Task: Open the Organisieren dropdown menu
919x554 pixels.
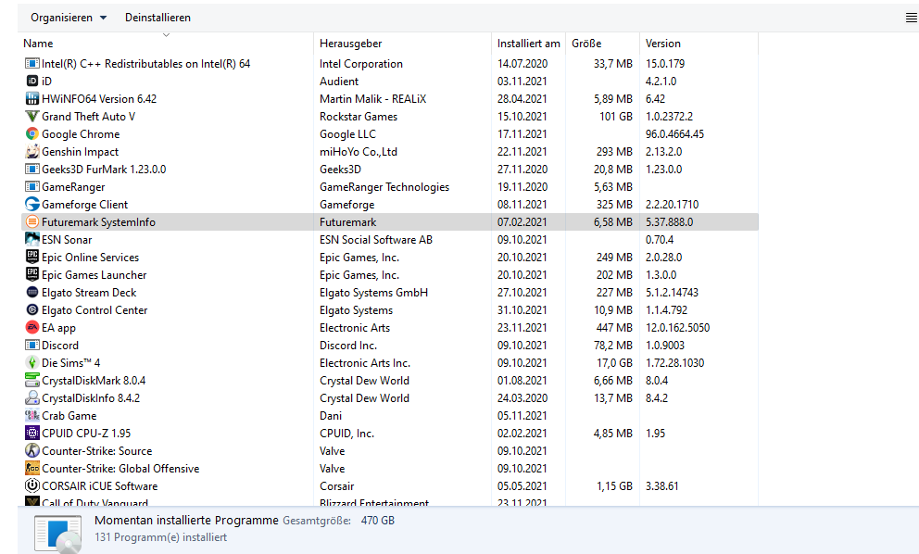Action: (69, 18)
